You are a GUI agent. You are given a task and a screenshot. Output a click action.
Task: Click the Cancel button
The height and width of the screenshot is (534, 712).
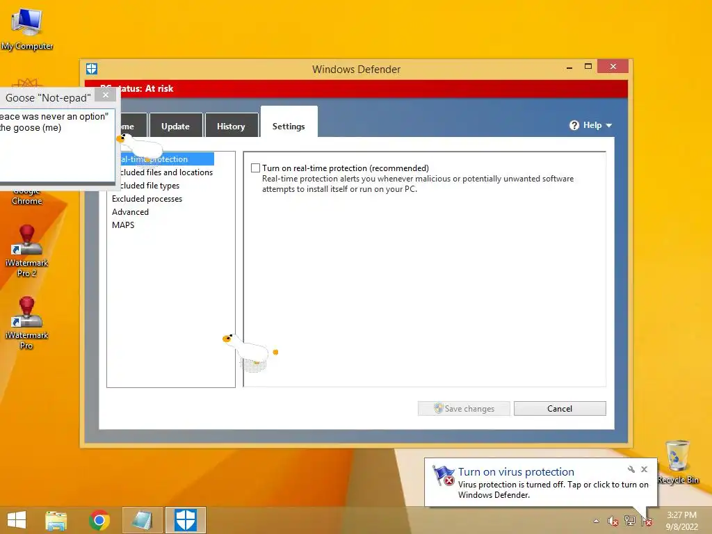[560, 408]
